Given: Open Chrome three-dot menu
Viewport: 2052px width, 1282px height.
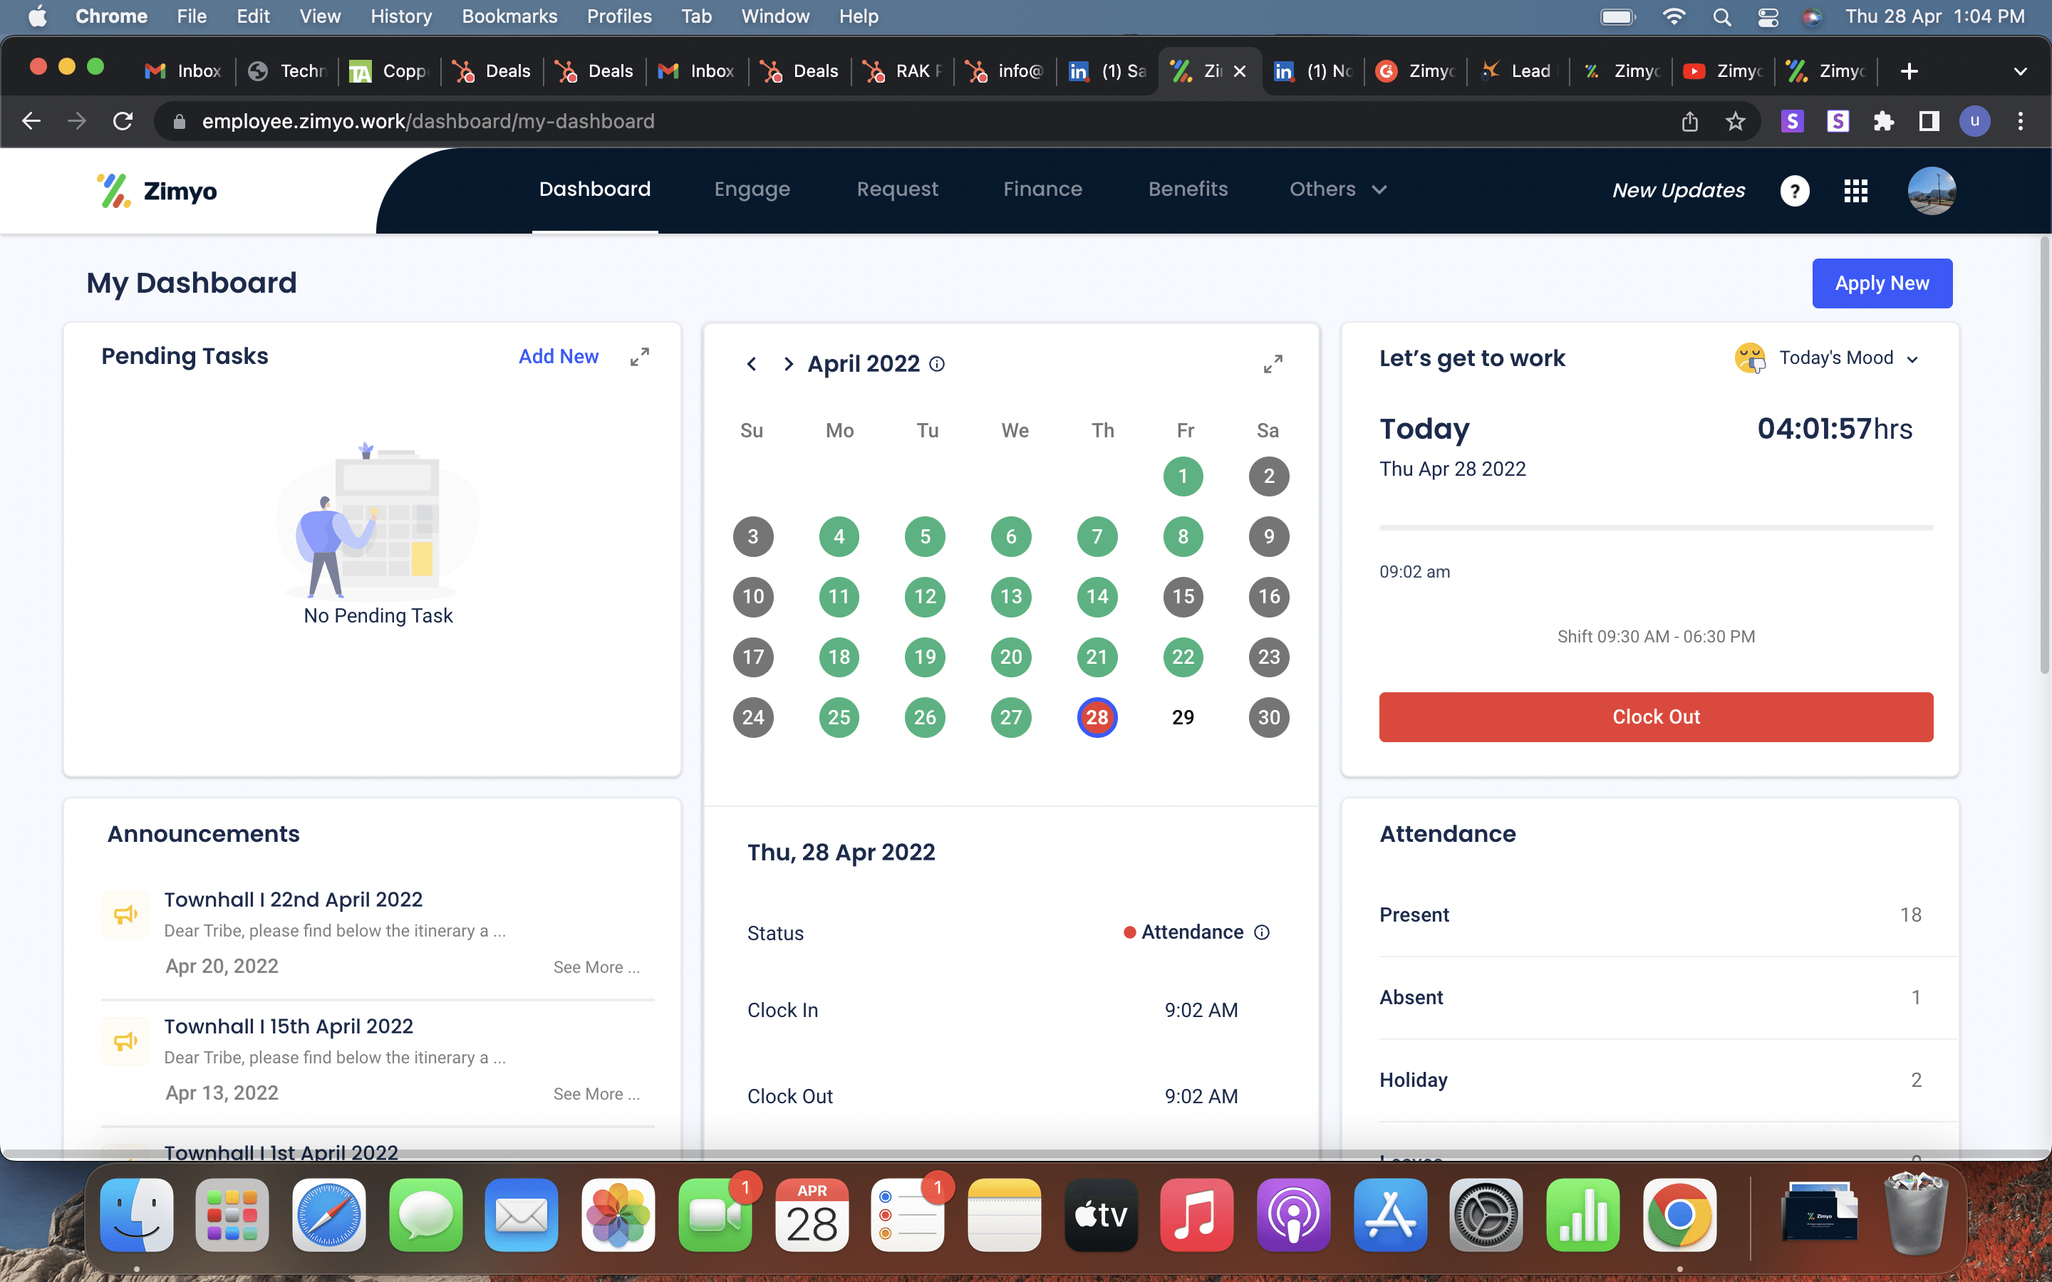Looking at the screenshot, I should pyautogui.click(x=2021, y=121).
